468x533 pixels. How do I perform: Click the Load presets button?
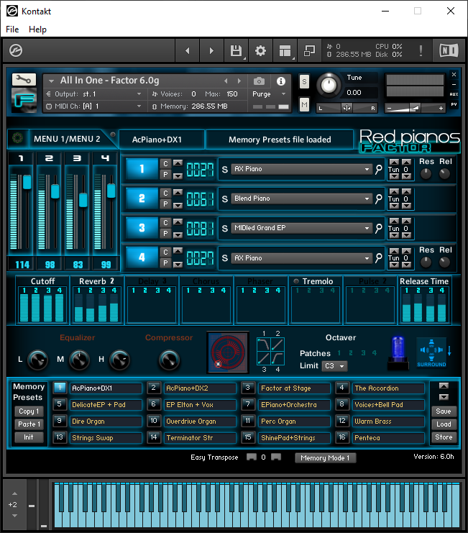click(x=444, y=424)
